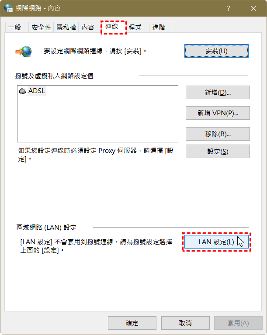The image size is (267, 335).
Task: Click the ADSL modem icon in the list
Action: [x=22, y=91]
